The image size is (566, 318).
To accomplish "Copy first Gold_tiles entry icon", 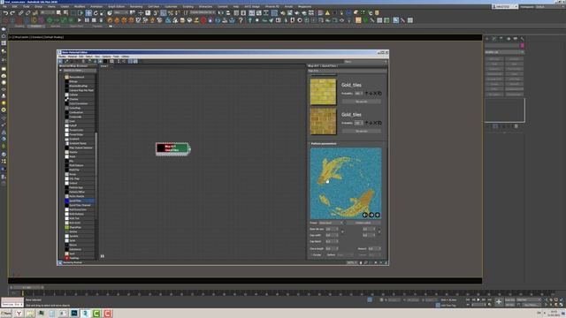I will [379, 94].
